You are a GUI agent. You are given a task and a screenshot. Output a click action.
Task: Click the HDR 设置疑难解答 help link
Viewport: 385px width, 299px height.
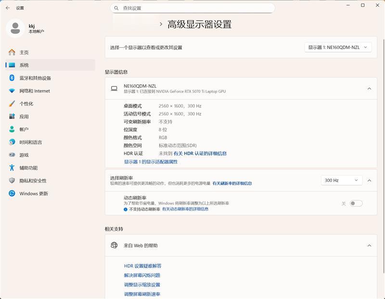pyautogui.click(x=142, y=265)
